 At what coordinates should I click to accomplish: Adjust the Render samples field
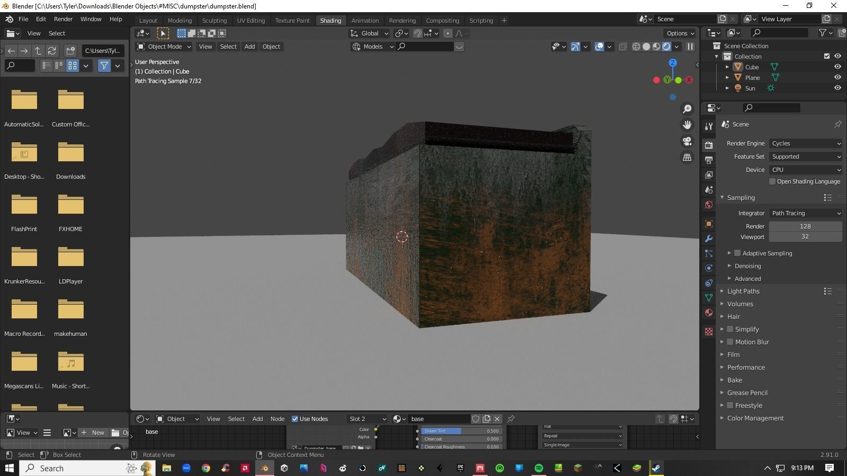coord(806,226)
